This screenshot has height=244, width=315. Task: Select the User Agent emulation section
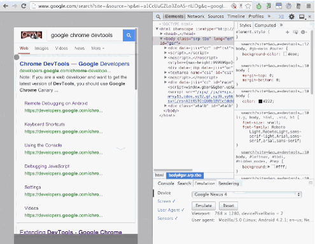coord(171,210)
